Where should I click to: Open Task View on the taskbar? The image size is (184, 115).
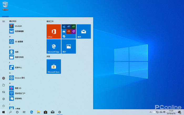point(24,112)
